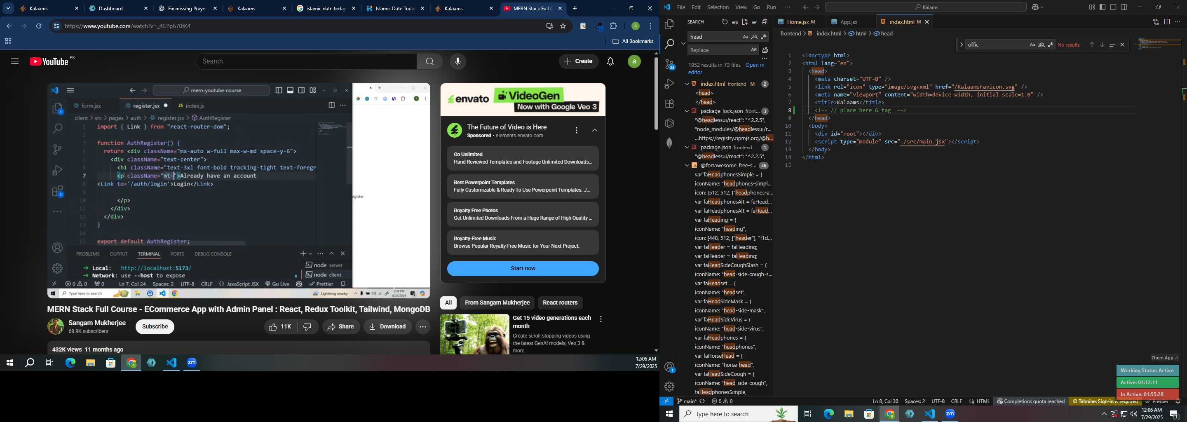Open Changes icon in editor toolbar
This screenshot has width=1187, height=422.
click(1156, 22)
